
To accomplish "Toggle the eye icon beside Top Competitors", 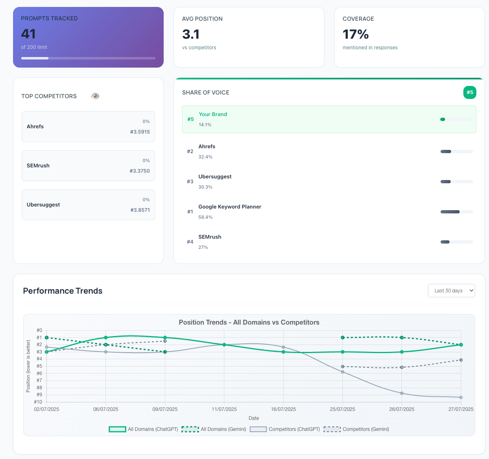I will click(x=95, y=96).
